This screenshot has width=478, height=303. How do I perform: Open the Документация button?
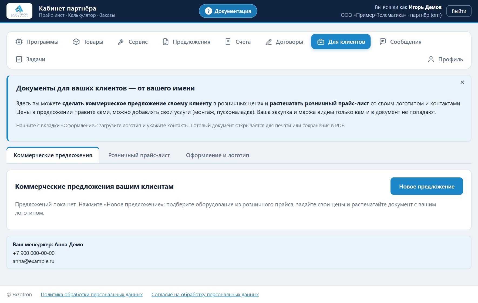[x=228, y=11]
